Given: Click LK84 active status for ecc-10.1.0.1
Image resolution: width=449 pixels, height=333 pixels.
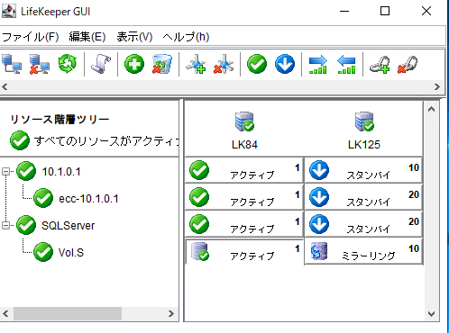Looking at the screenshot, I should [x=244, y=197].
